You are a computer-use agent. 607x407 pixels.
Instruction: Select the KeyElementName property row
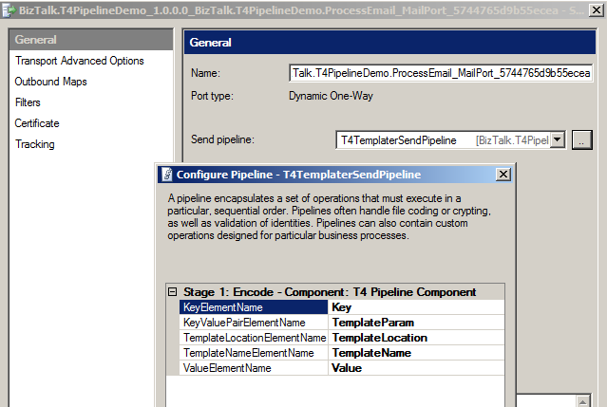254,307
